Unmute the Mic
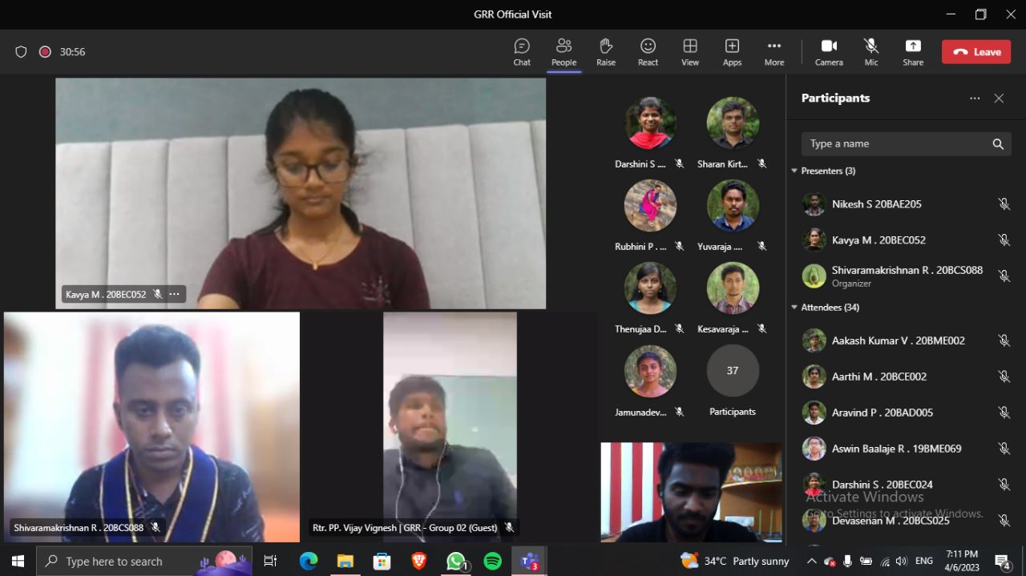Screen dimensions: 1026x576 pyautogui.click(x=871, y=52)
